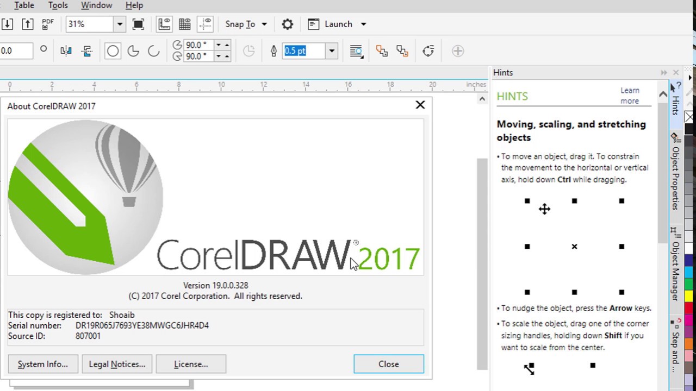Open the Tools menu

click(58, 5)
